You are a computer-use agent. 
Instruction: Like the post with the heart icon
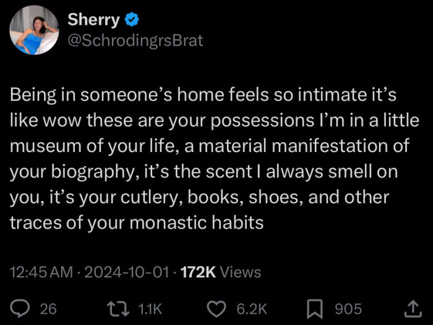[216, 308]
